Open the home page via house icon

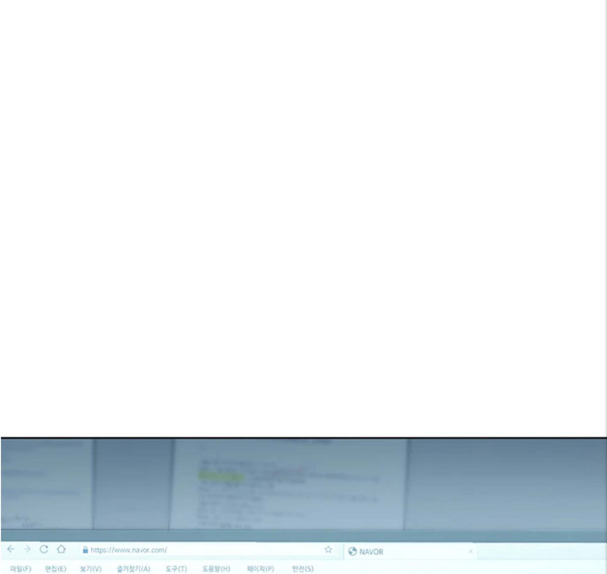[x=61, y=549]
